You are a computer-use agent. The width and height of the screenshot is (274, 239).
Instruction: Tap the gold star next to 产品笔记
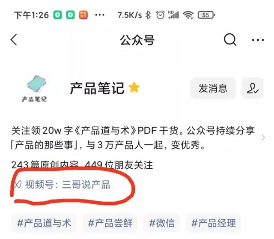coord(134,87)
